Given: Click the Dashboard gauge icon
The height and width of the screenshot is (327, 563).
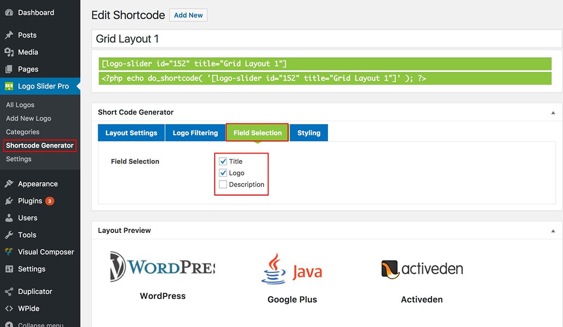Looking at the screenshot, I should click(x=9, y=13).
